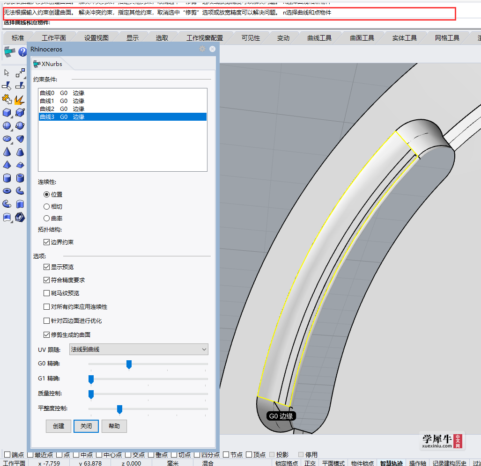Click the command prompt 选择曲线和点物件
481x466 pixels.
click(27, 22)
